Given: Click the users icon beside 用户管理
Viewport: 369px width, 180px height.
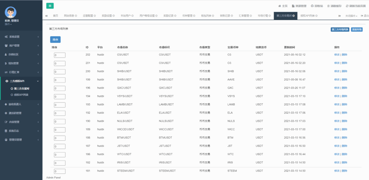Looking at the screenshot, I should [6, 46].
